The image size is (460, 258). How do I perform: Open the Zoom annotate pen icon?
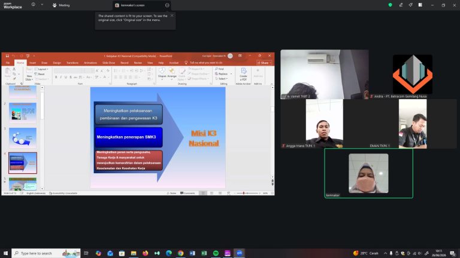click(x=401, y=5)
